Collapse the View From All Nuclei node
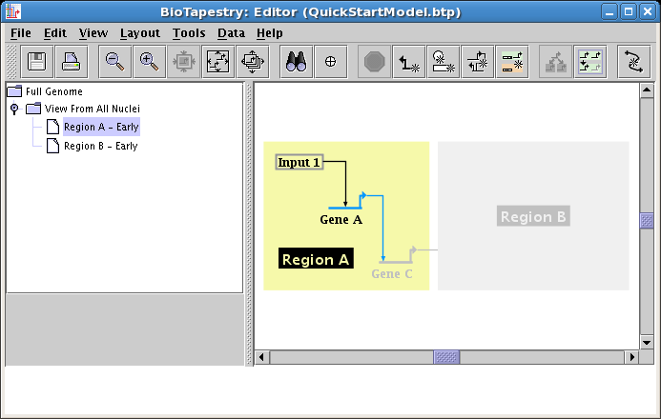 (14, 110)
